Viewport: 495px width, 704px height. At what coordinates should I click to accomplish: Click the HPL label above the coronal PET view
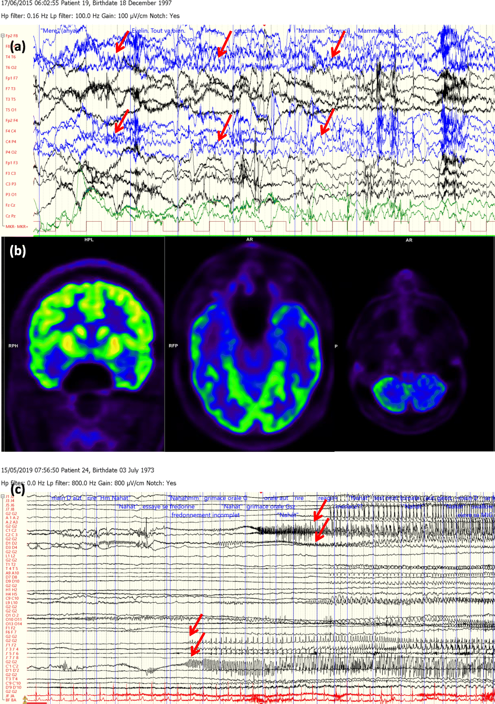click(x=89, y=240)
